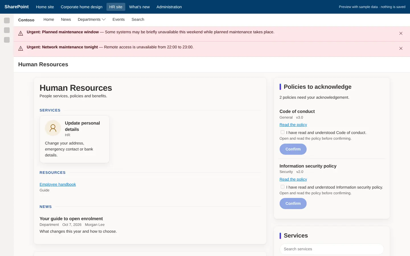Viewport: 410px width, 256px height.
Task: Open the Employee handbook link
Action: pos(58,184)
